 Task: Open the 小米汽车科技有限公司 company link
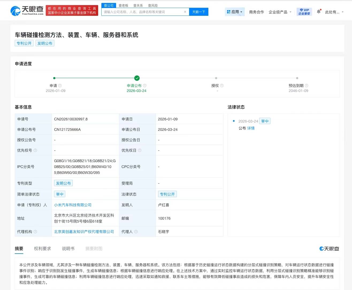pyautogui.click(x=72, y=205)
